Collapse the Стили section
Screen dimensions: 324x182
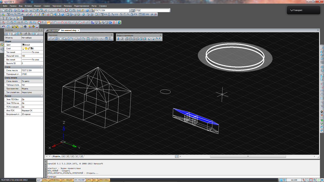[x=42, y=67]
